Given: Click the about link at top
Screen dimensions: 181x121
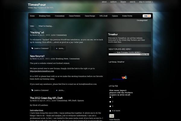Looking at the screenshot, I should coord(104,2).
